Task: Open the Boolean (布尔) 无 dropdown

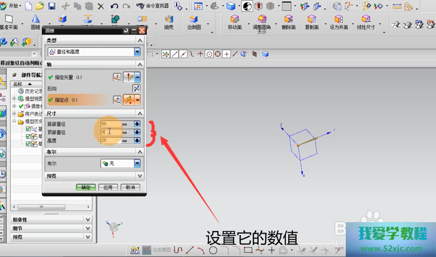Action: (x=137, y=163)
